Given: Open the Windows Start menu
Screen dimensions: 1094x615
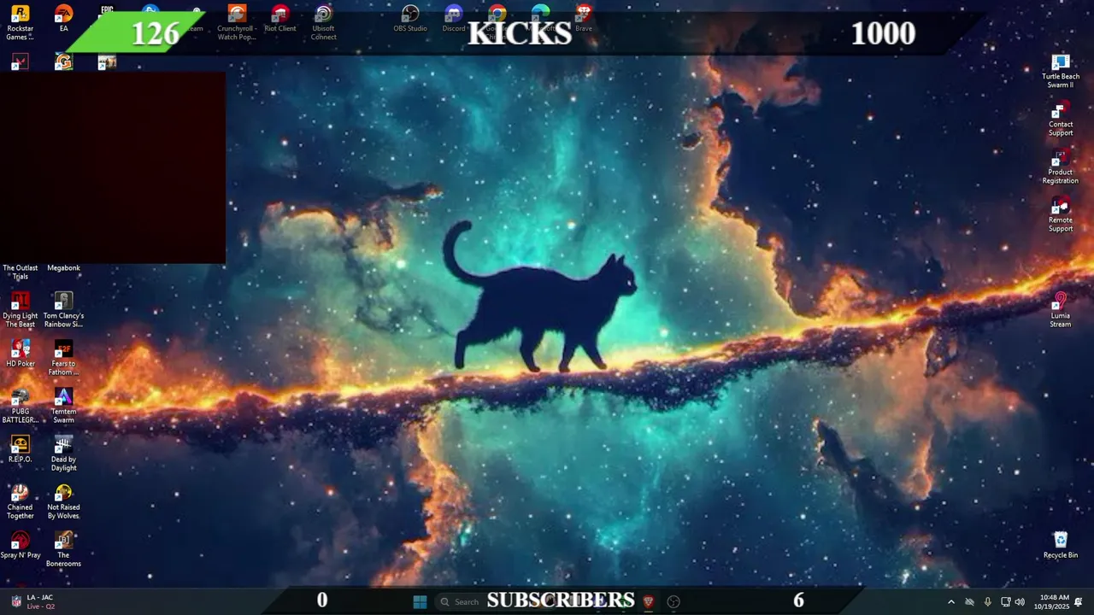Looking at the screenshot, I should click(x=420, y=602).
